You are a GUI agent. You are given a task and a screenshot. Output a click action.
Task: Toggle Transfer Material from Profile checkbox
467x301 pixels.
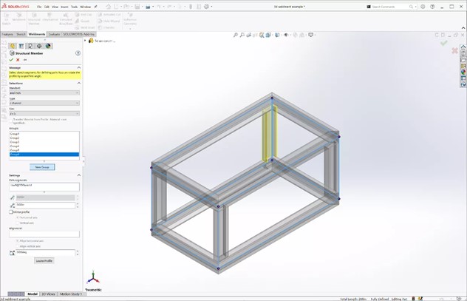click(11, 120)
